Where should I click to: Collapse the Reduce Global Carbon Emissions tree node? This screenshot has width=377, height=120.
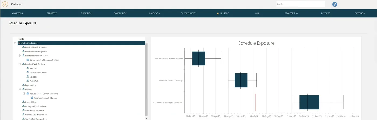point(24,94)
